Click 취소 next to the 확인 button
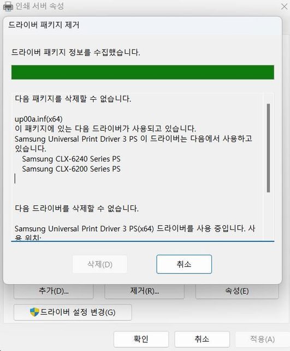 [202, 339]
